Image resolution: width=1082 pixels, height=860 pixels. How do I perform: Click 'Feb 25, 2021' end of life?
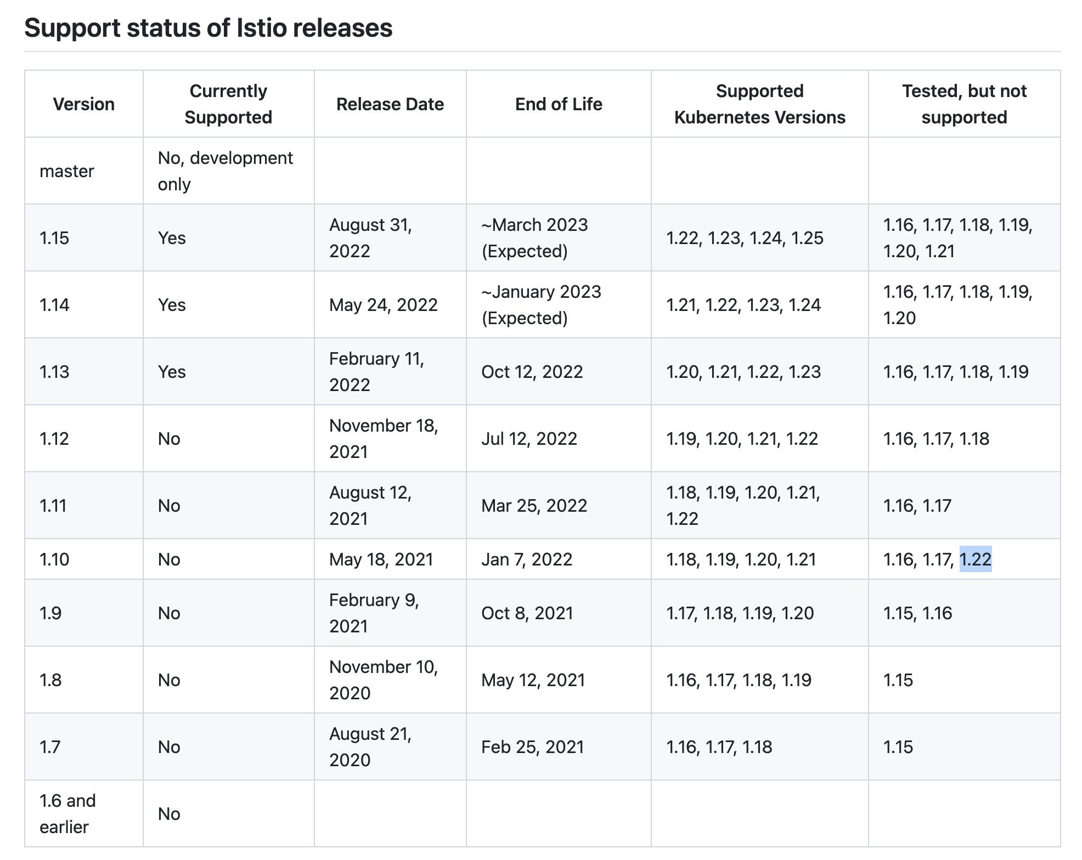[x=559, y=746]
